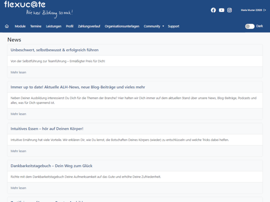Open headline Unbeschwert, selbstbewusst & erfolgreich führen
Image resolution: width=270 pixels, height=202 pixels.
[55, 50]
